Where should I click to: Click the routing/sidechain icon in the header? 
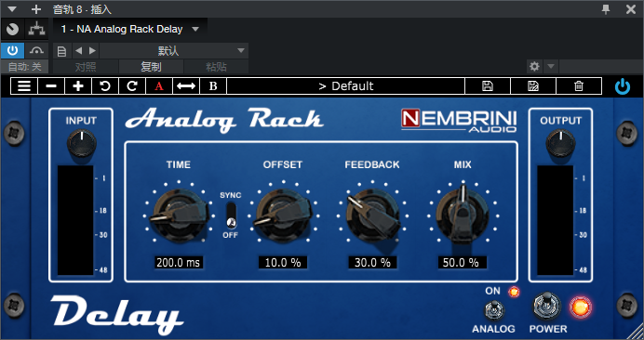coord(36,29)
